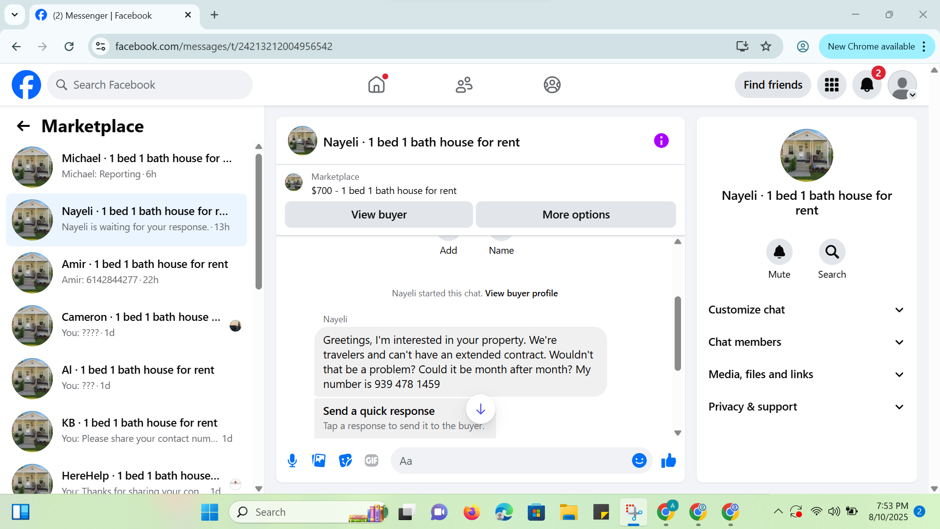The height and width of the screenshot is (529, 940).
Task: Open the sticker picker icon
Action: click(345, 460)
